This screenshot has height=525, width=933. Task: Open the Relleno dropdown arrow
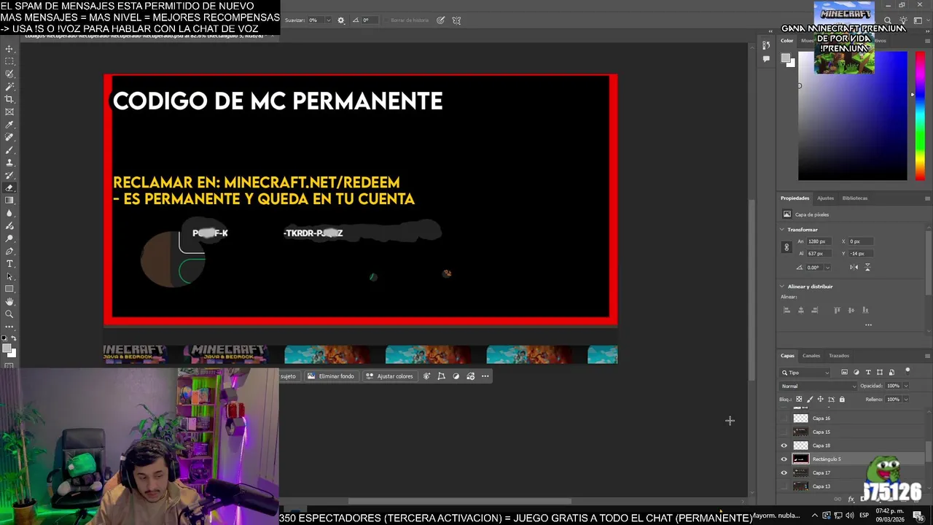tap(905, 400)
